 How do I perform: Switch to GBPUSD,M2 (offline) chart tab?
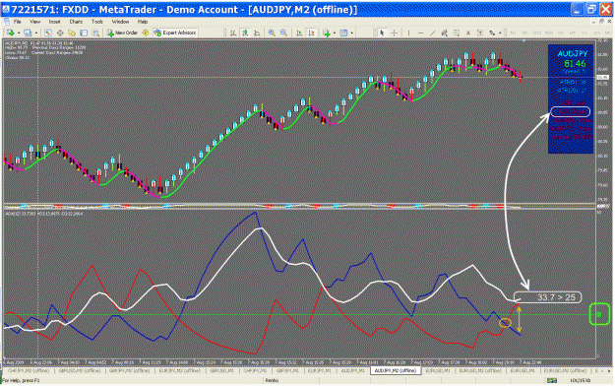(80, 370)
